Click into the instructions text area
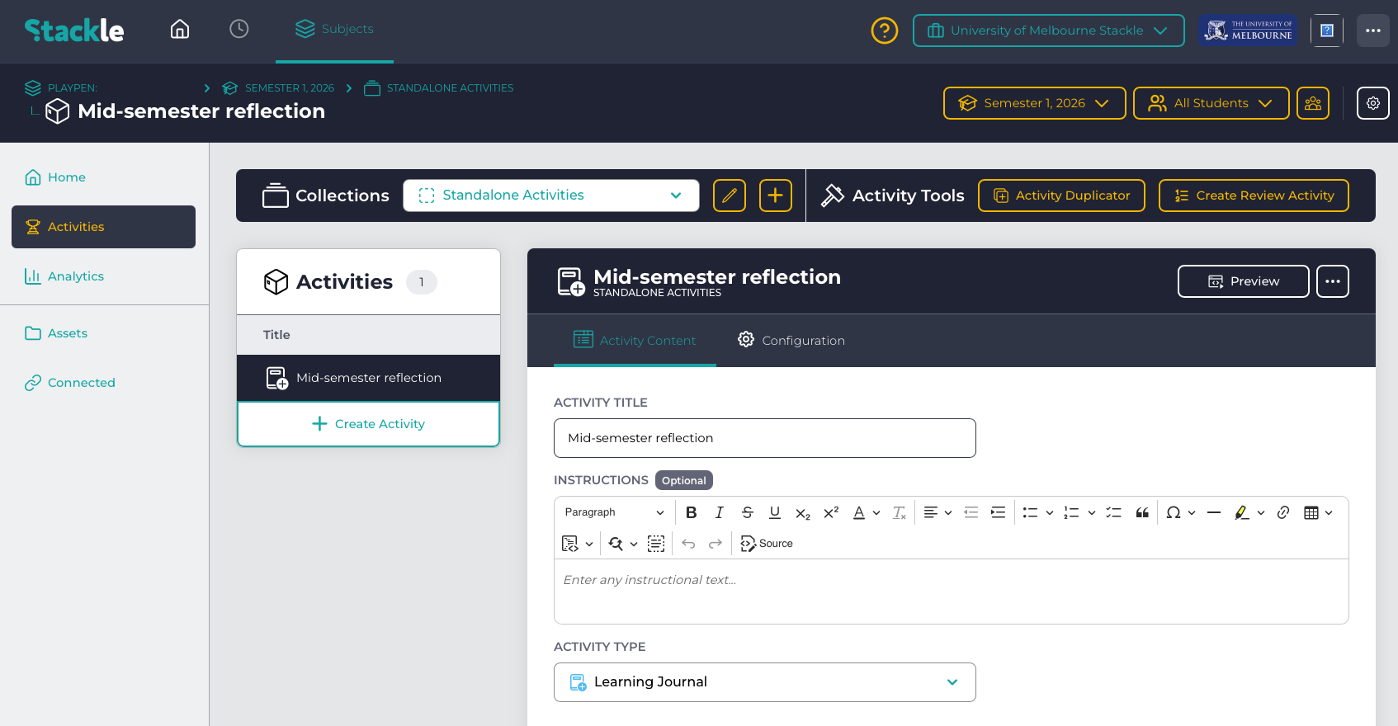Screen dimensions: 1398x726 pos(952,592)
